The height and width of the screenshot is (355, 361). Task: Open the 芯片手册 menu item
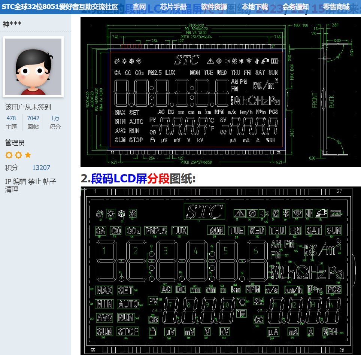click(x=173, y=7)
